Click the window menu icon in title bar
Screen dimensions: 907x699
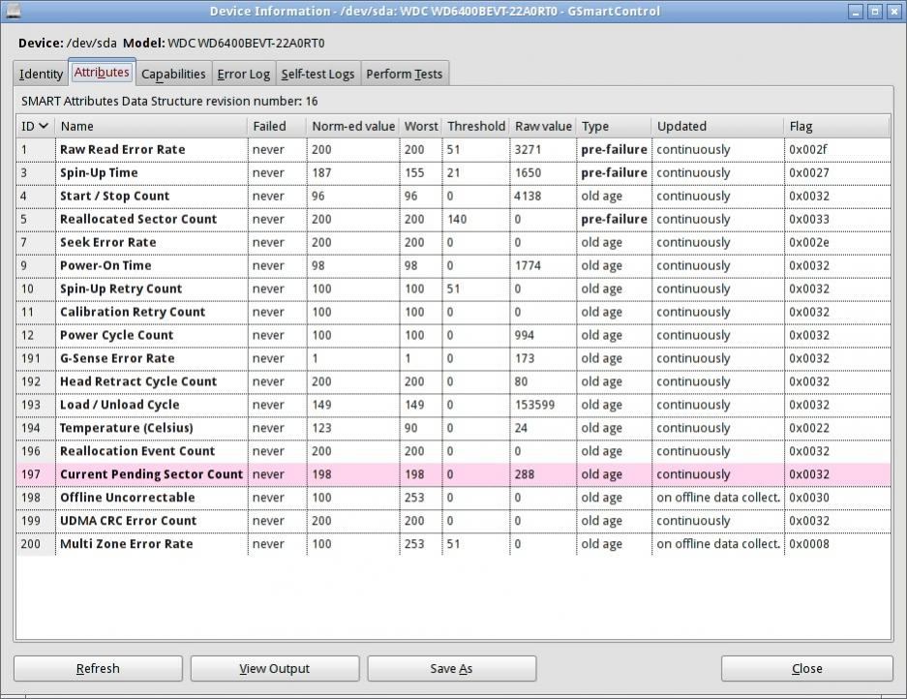pyautogui.click(x=13, y=11)
